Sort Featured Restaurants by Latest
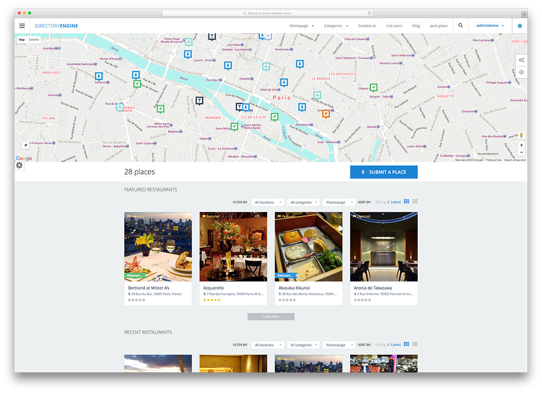Image resolution: width=542 pixels, height=393 pixels. pos(396,202)
